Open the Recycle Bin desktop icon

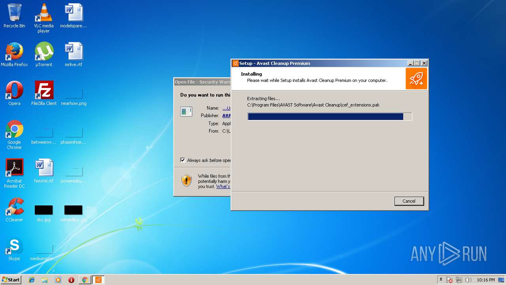click(14, 16)
